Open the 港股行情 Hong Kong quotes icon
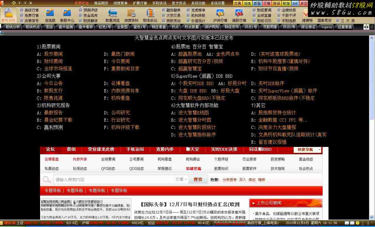 point(239,15)
